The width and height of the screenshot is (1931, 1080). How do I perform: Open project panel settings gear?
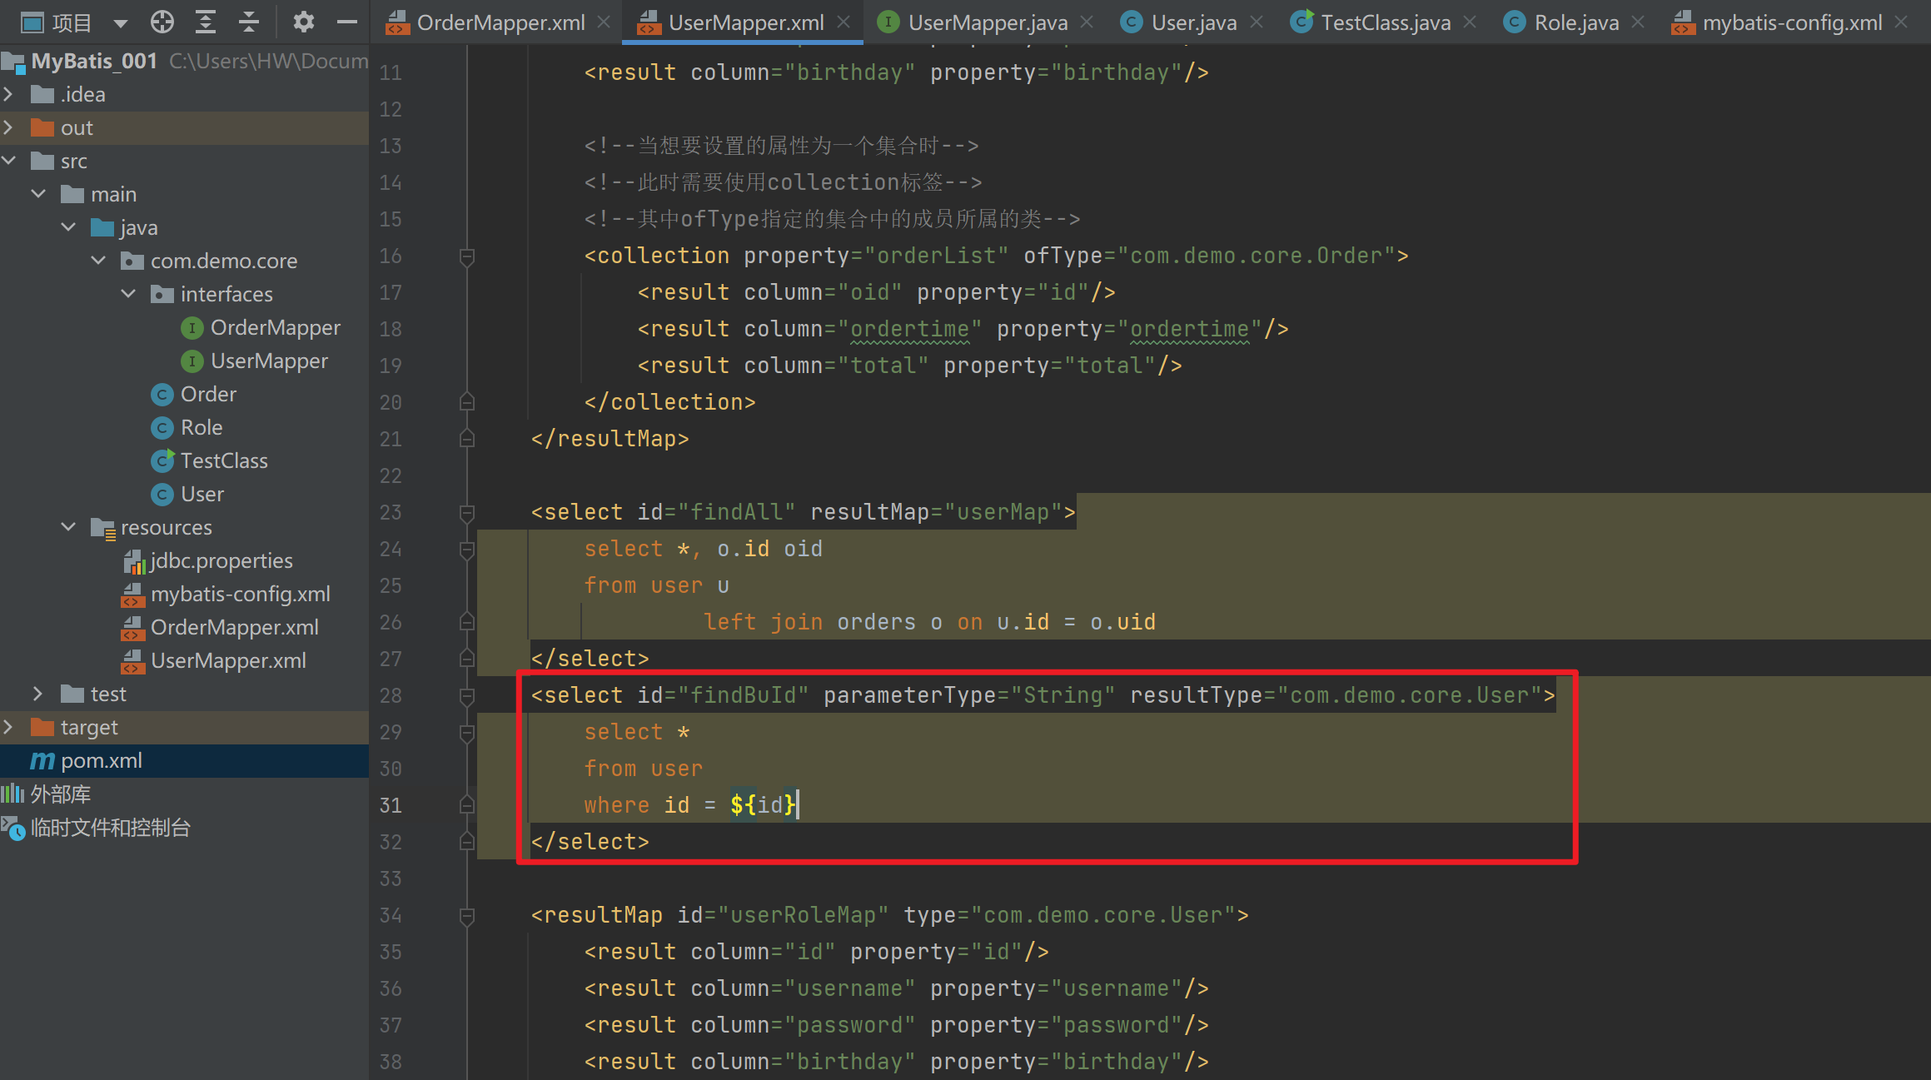click(x=303, y=22)
